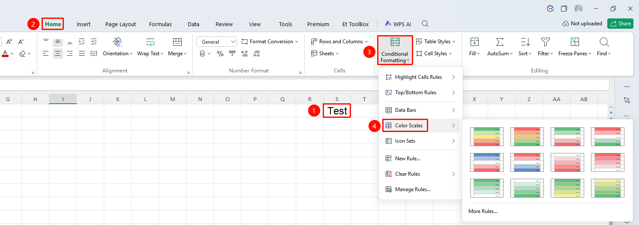Align text left

[x=46, y=54]
